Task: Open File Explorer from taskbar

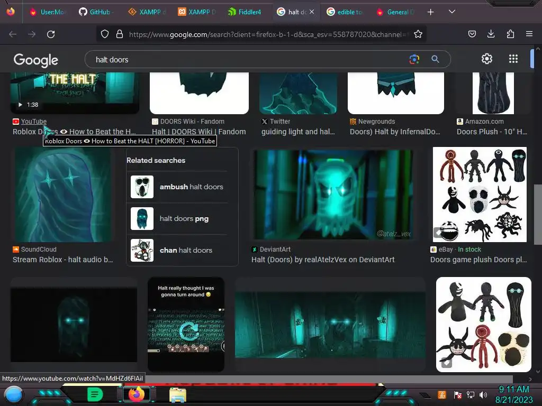Action: 178,395
